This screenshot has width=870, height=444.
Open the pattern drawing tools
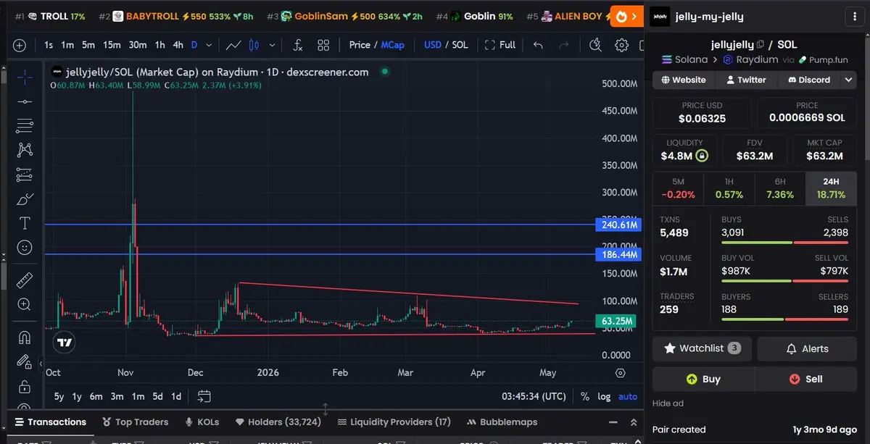[x=25, y=150]
